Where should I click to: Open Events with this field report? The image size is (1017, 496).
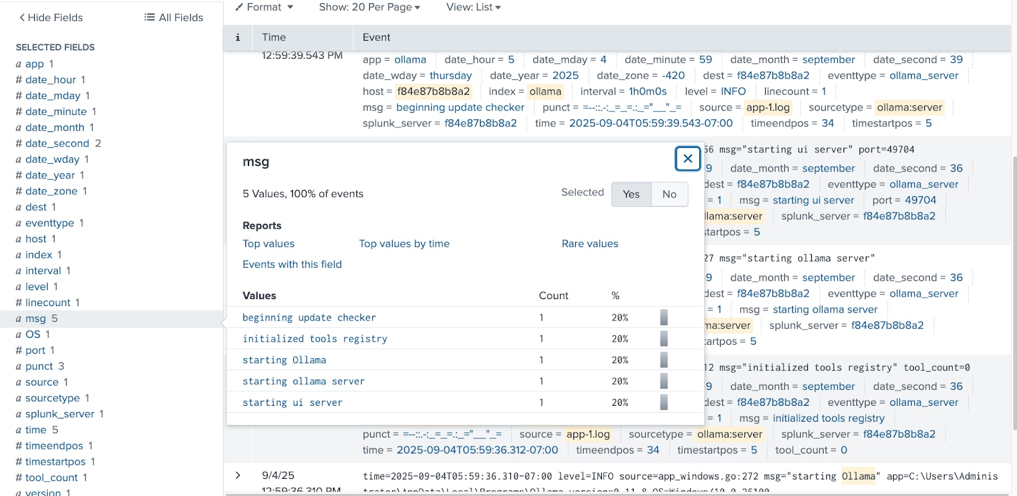[292, 264]
